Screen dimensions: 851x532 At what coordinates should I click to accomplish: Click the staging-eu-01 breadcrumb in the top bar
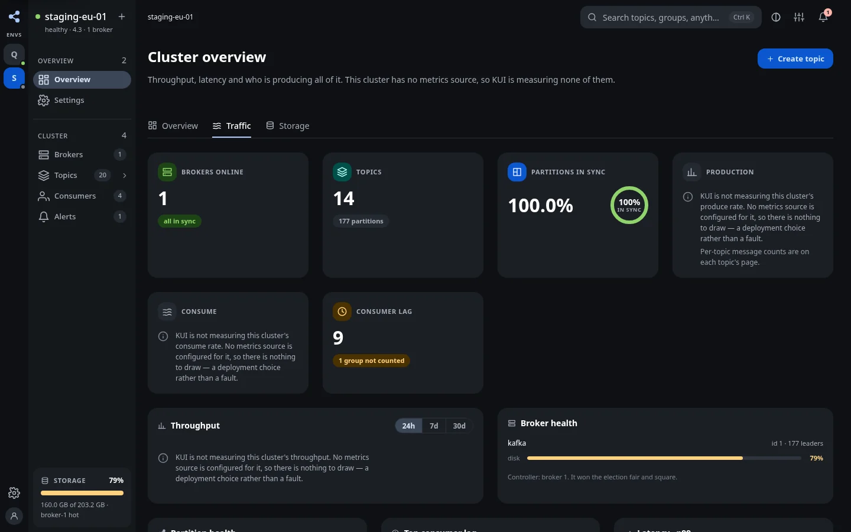pyautogui.click(x=170, y=17)
